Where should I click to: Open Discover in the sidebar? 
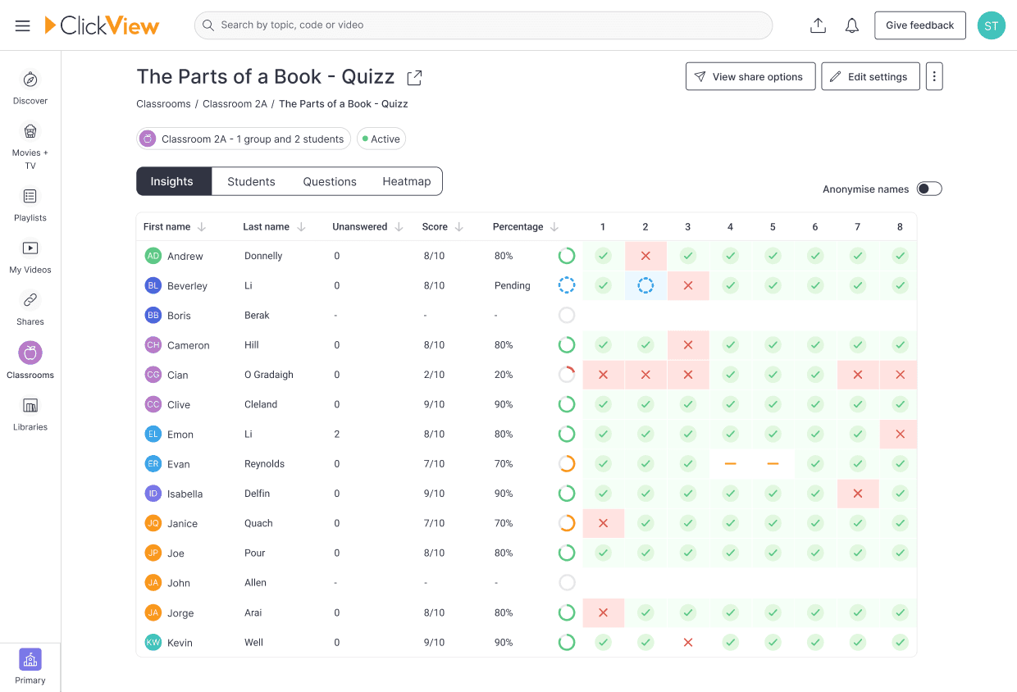pyautogui.click(x=30, y=88)
